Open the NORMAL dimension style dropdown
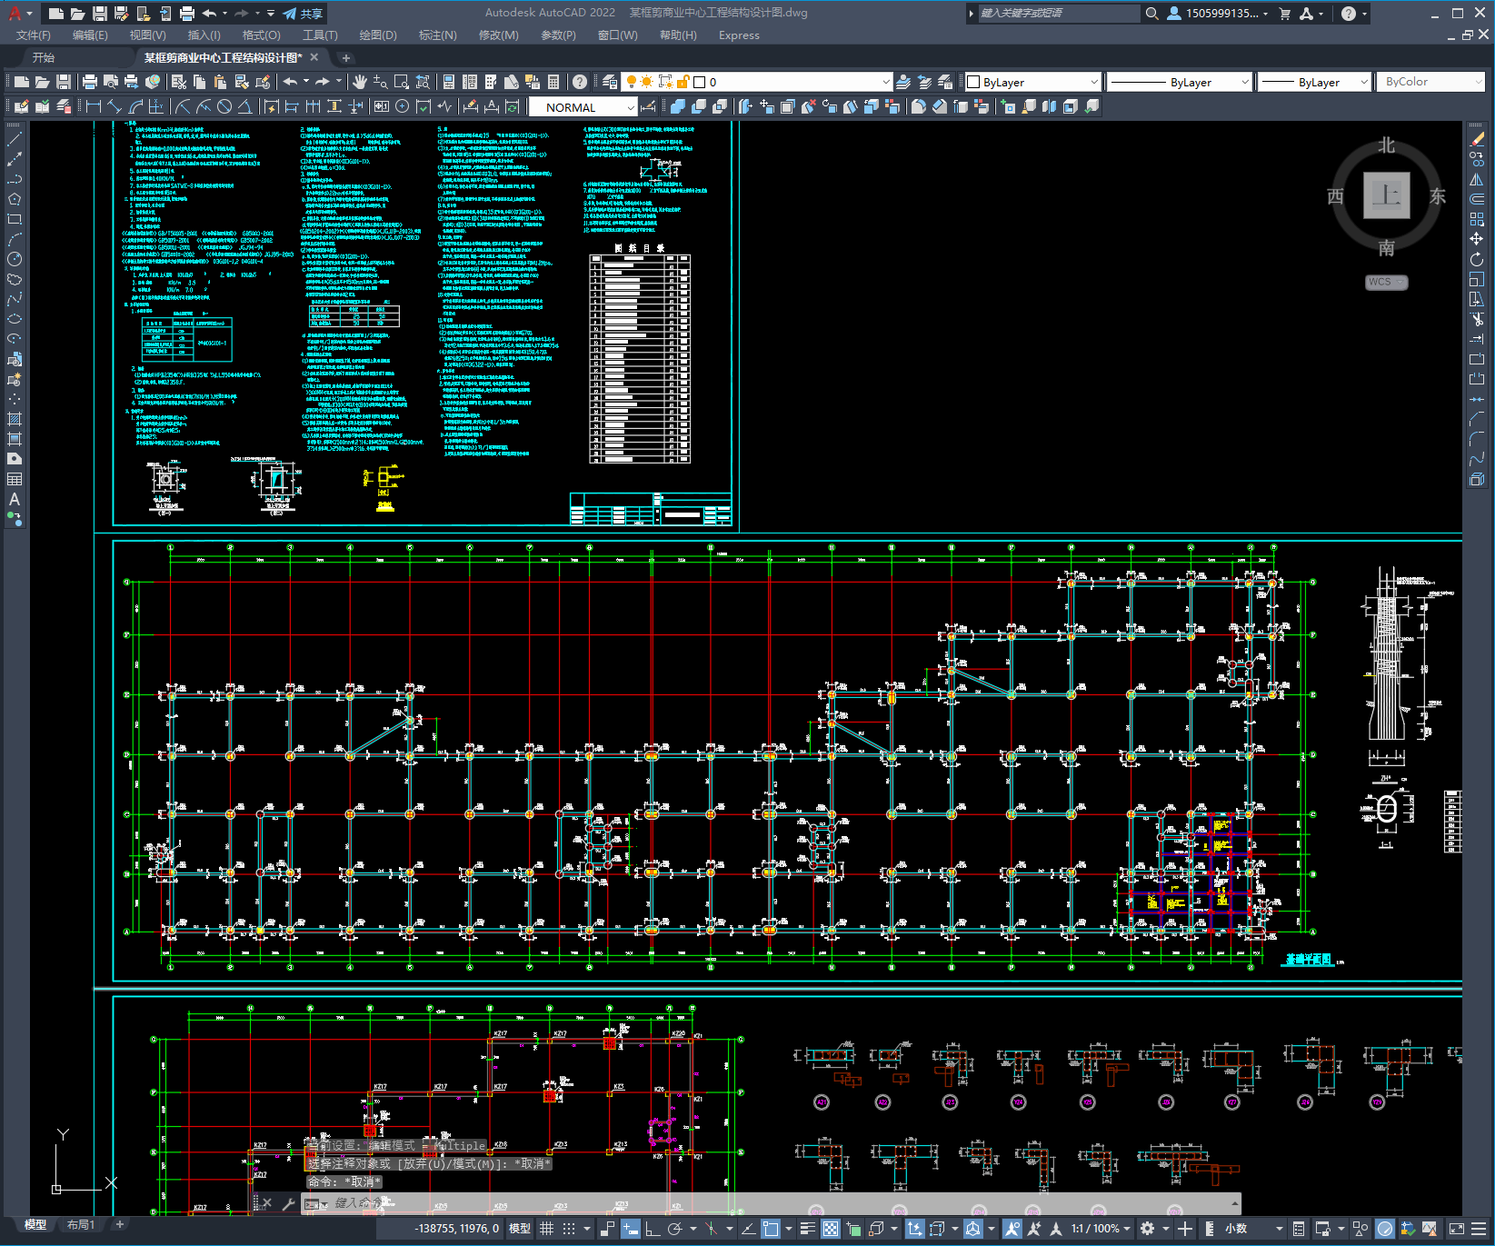This screenshot has height=1246, width=1495. click(583, 107)
